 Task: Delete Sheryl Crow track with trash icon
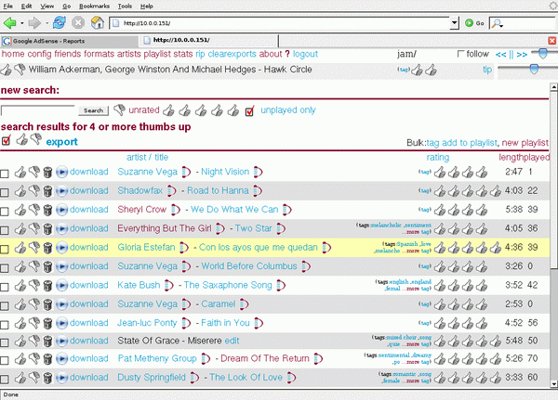pos(47,210)
